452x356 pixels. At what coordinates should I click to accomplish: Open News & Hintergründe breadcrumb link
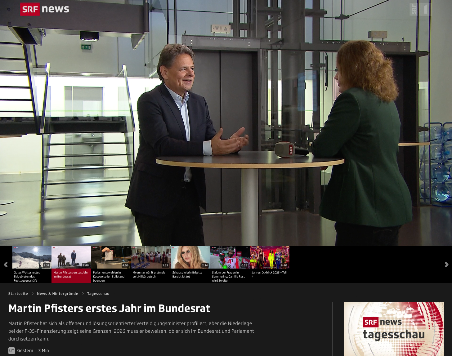click(x=57, y=294)
